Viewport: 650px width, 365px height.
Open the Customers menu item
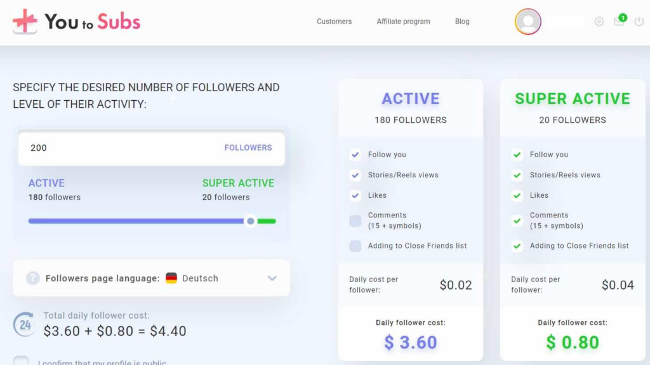[334, 22]
